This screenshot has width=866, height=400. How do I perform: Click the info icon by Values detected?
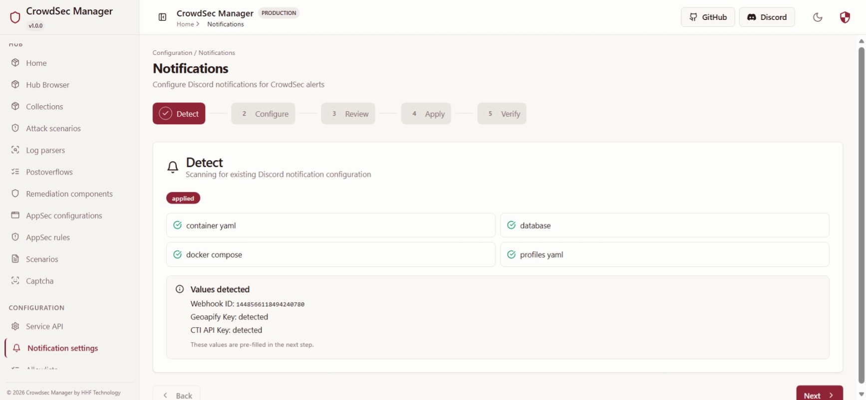point(180,289)
